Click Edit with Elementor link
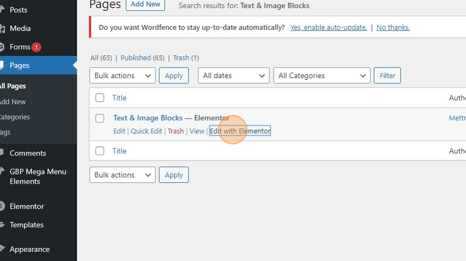Screen dimensions: 466x261 tap(240, 131)
